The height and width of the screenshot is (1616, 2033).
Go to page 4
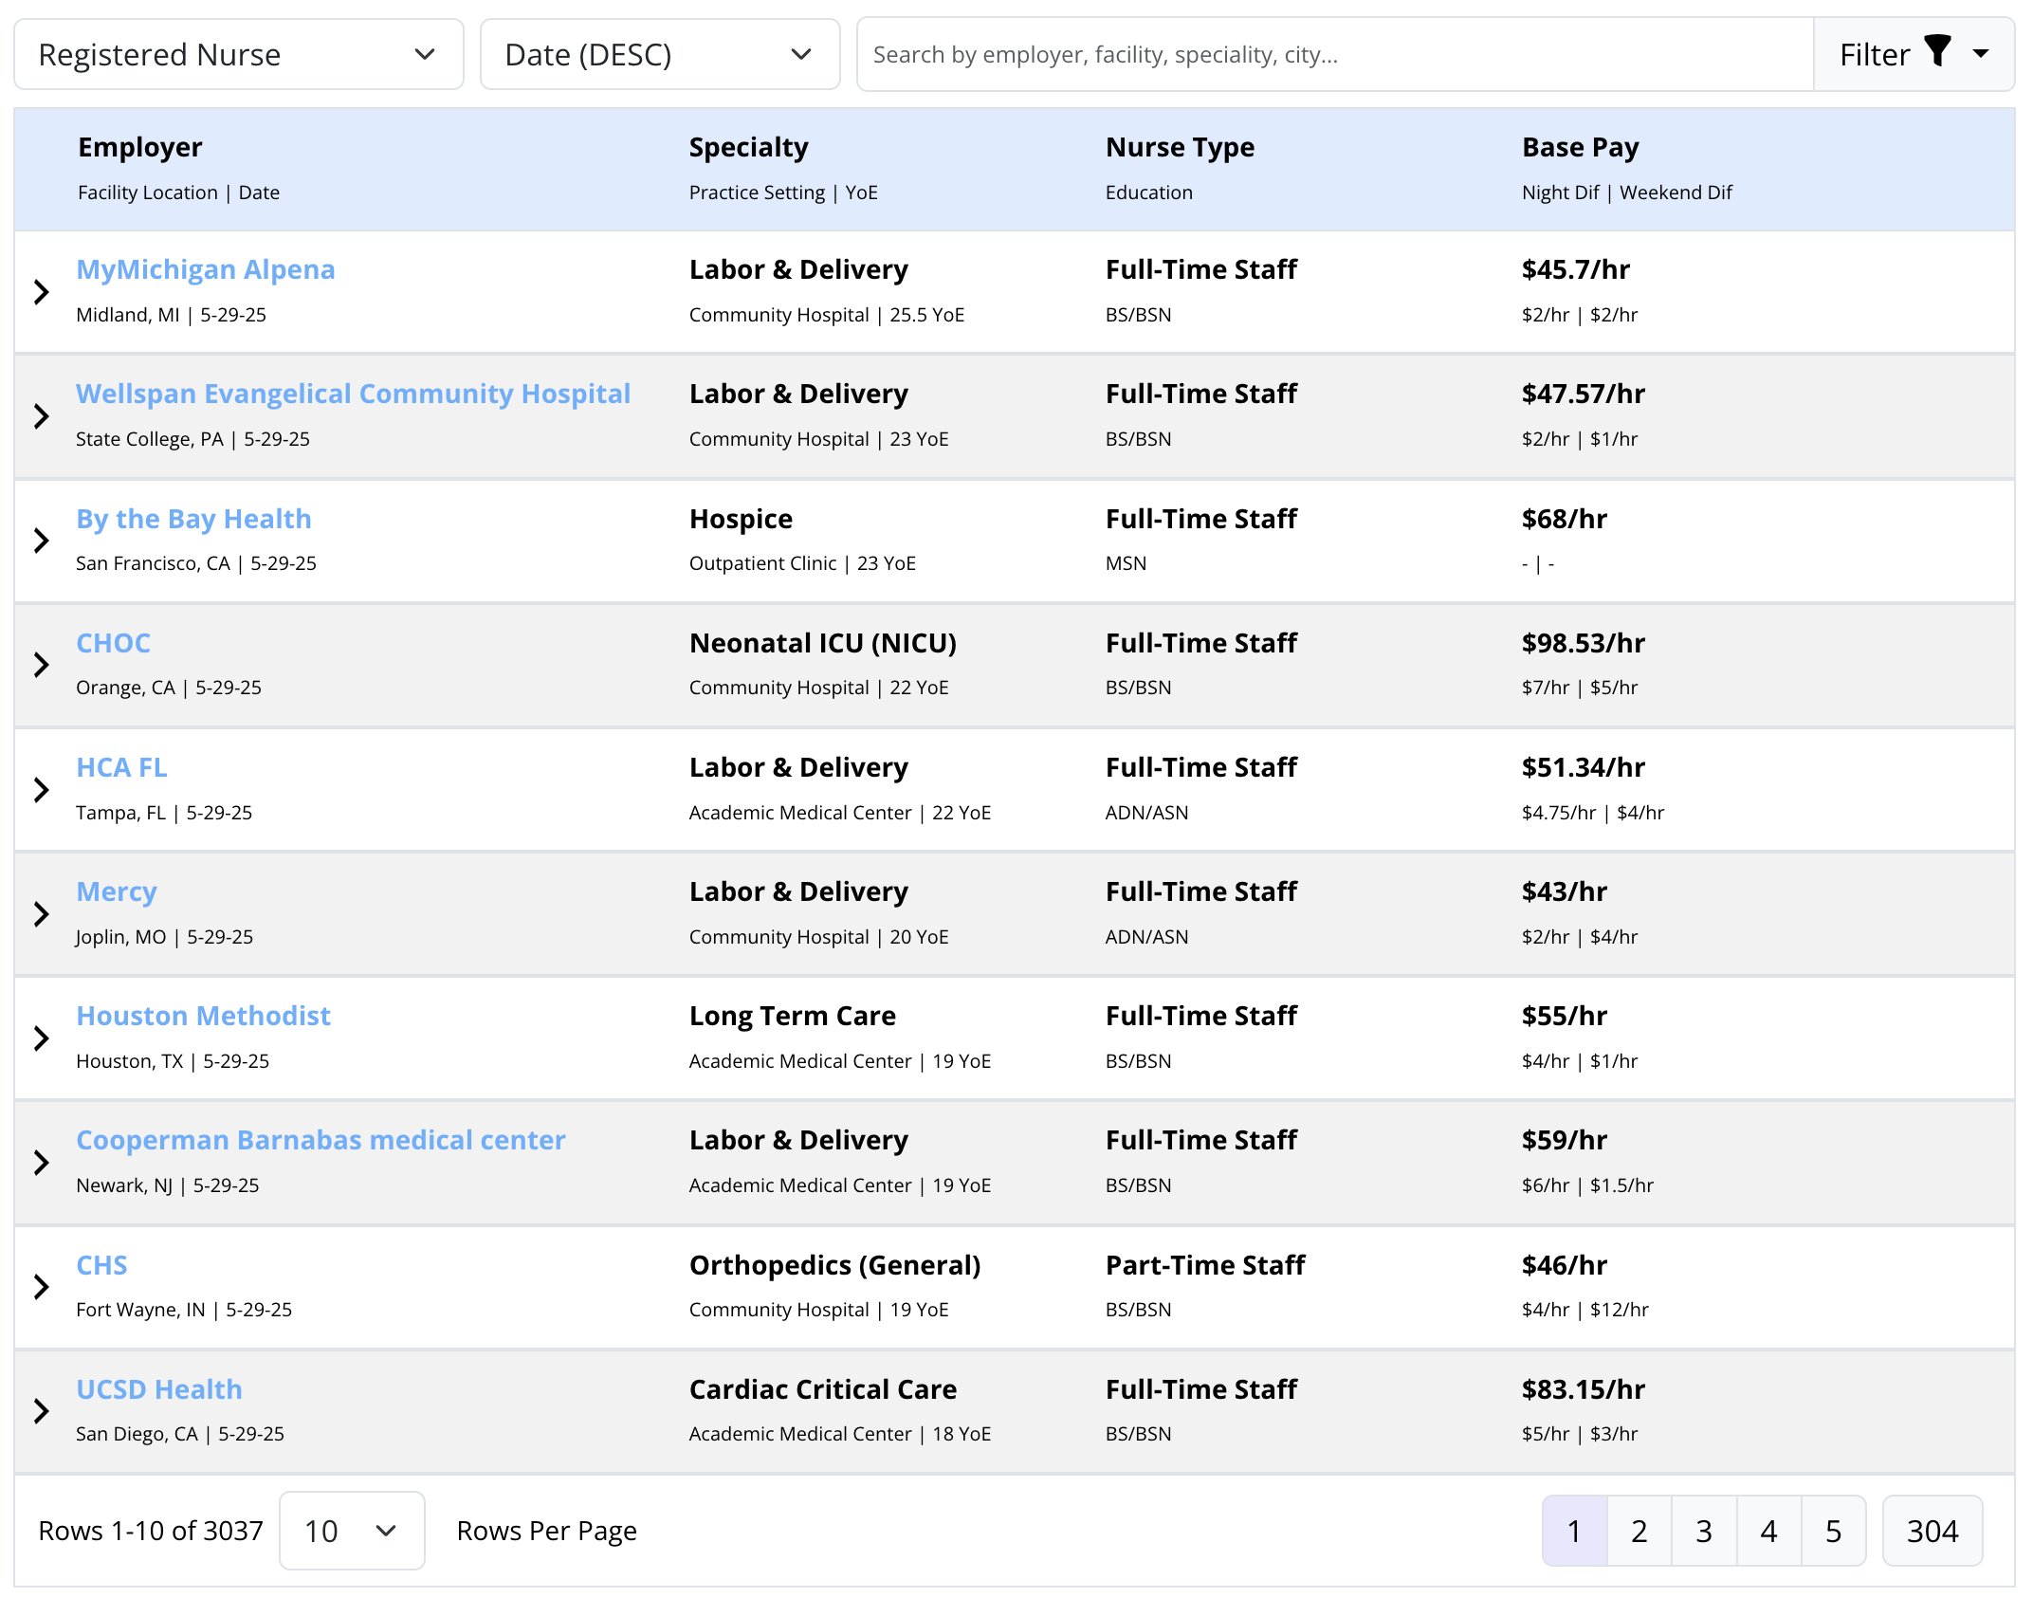[x=1768, y=1531]
